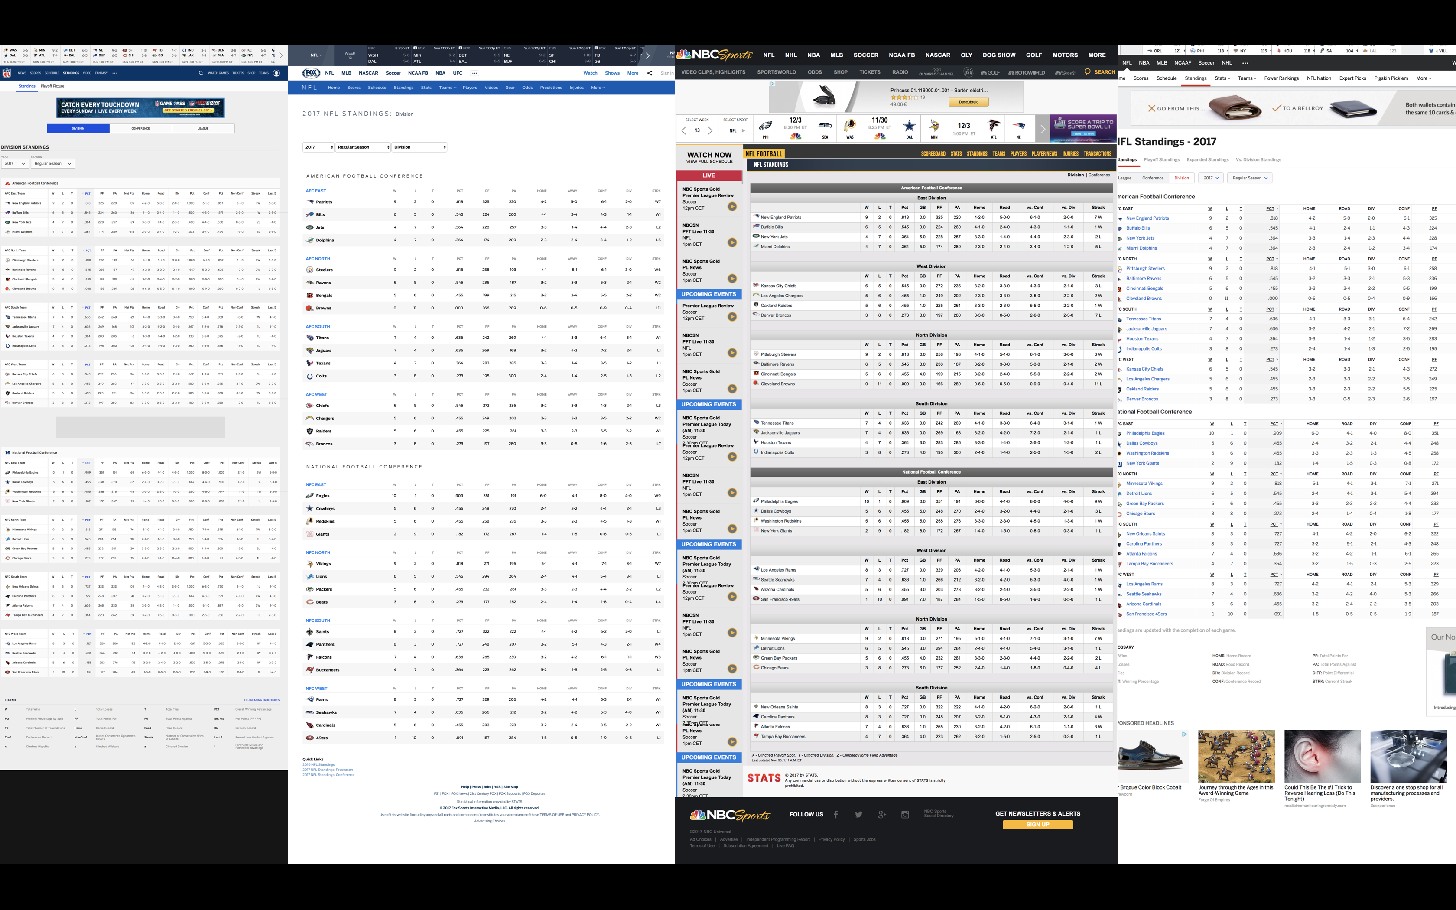Open search using magnifier icon on NFL.com

click(x=201, y=73)
